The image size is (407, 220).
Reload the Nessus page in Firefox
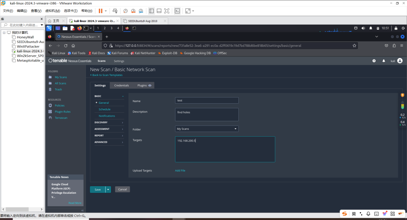[66, 46]
